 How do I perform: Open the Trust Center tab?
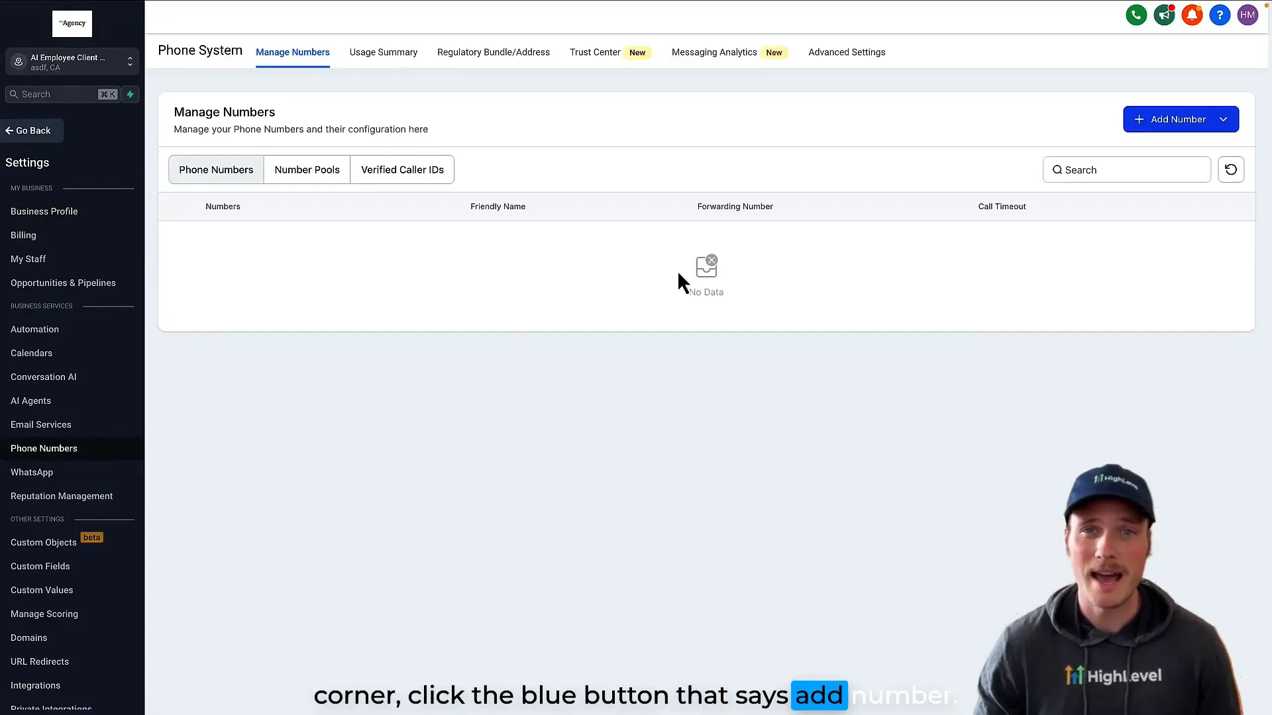610,52
